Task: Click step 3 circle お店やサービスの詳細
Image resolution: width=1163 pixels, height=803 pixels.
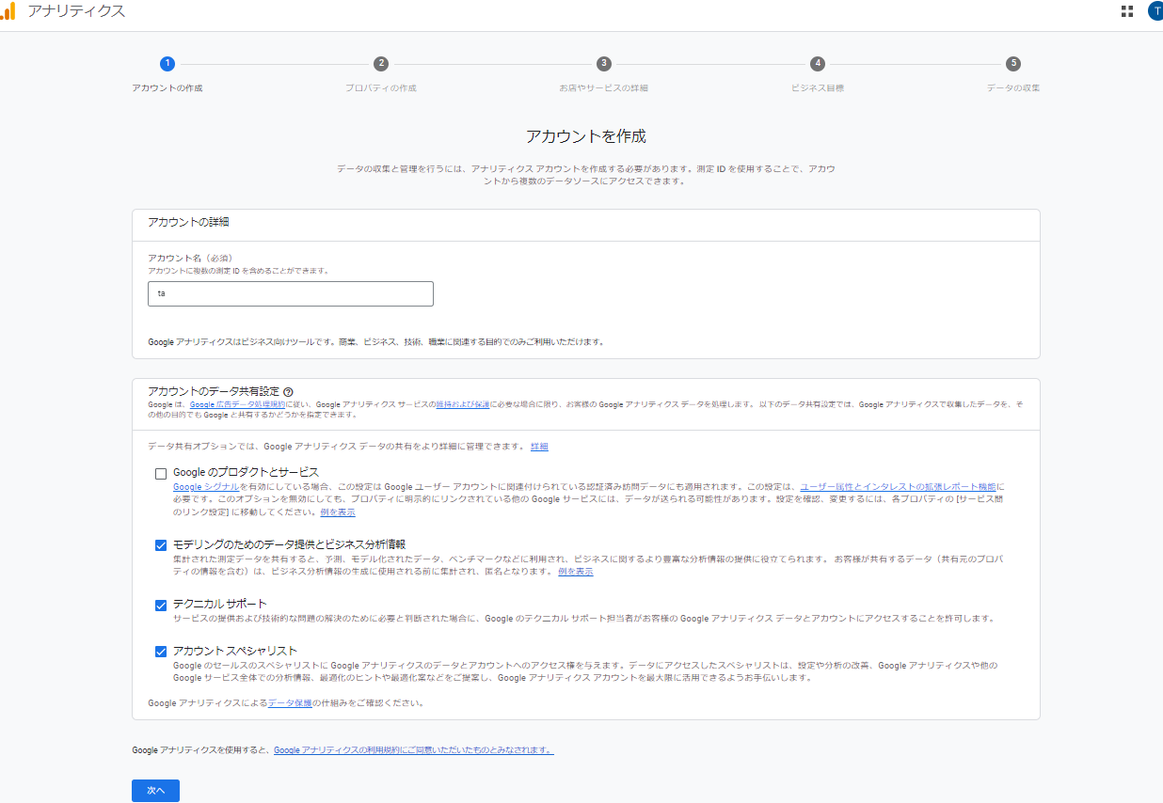Action: [604, 64]
